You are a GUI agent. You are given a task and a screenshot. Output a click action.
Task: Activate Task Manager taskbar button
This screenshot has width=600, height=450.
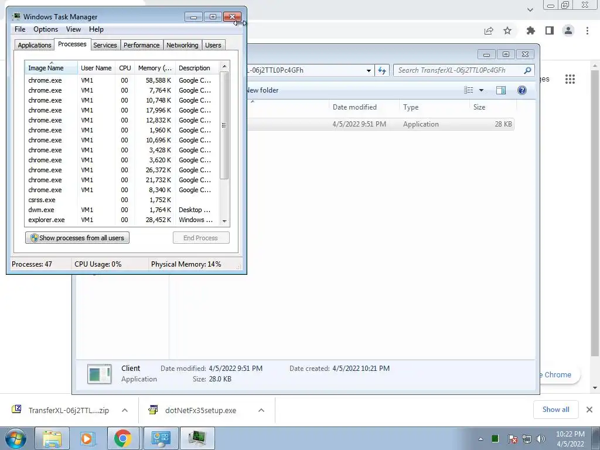(197, 438)
